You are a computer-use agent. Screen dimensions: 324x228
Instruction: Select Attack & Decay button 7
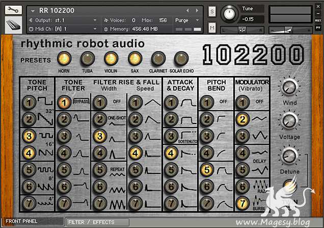(x=171, y=204)
